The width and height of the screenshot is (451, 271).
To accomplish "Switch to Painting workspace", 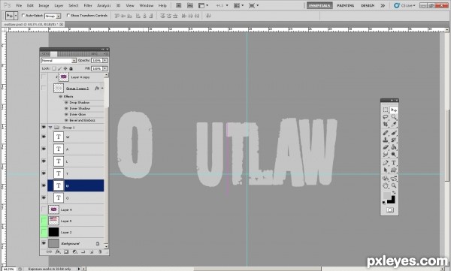I will tap(346, 5).
